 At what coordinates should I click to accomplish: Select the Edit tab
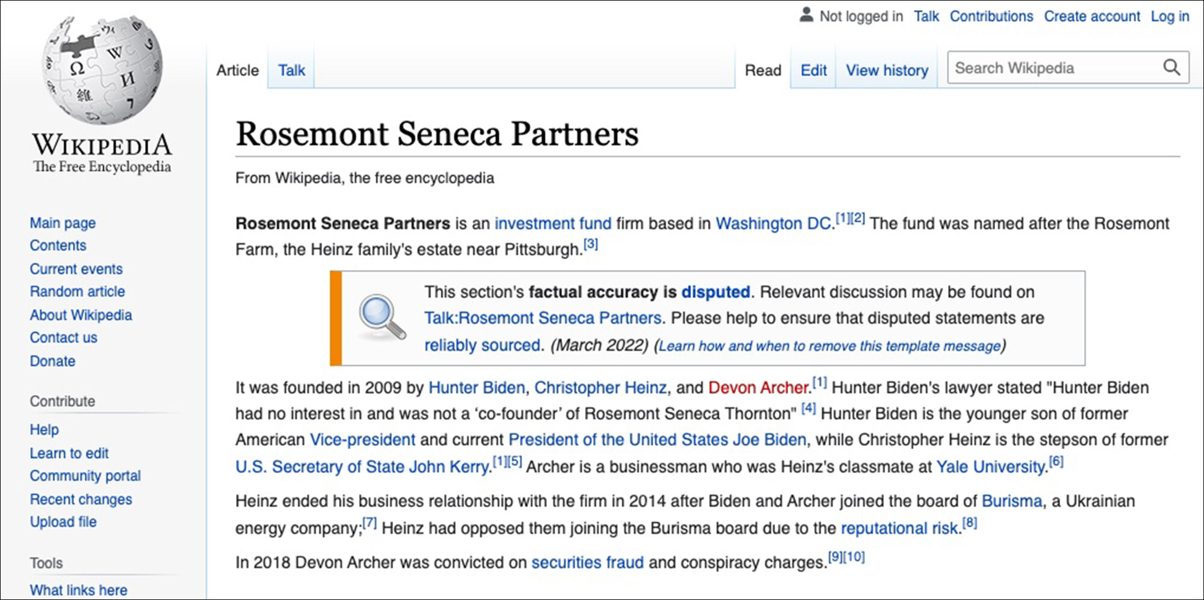[813, 70]
